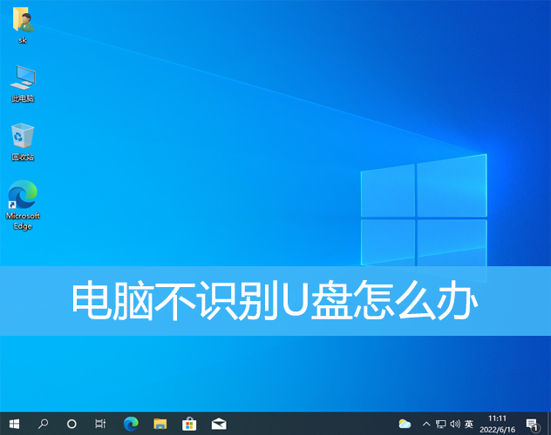
Task: Open Task View on the taskbar
Action: coord(100,424)
